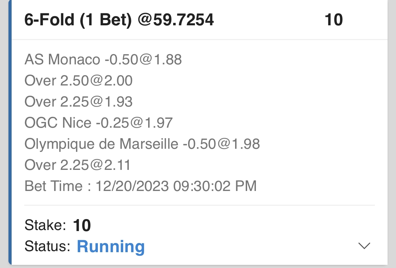Select the @59.7254 combined odds

pos(176,20)
